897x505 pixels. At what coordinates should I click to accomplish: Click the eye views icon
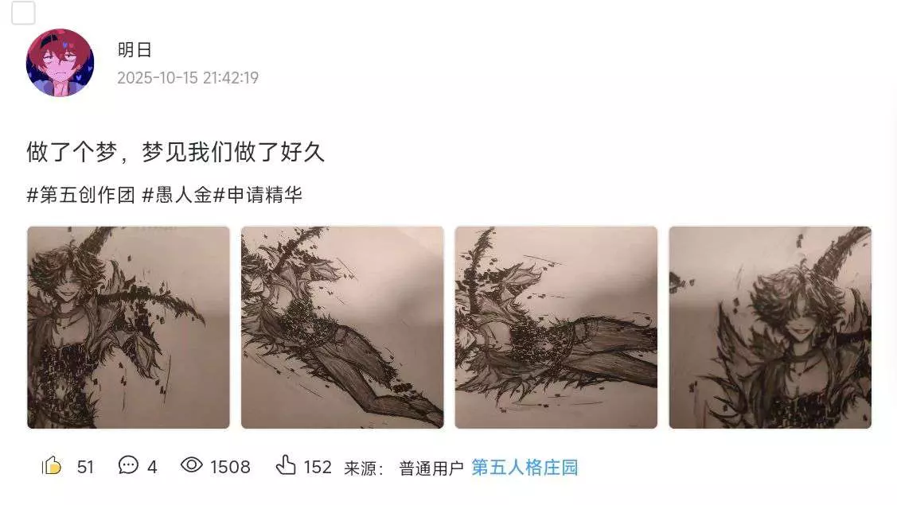[x=192, y=465]
